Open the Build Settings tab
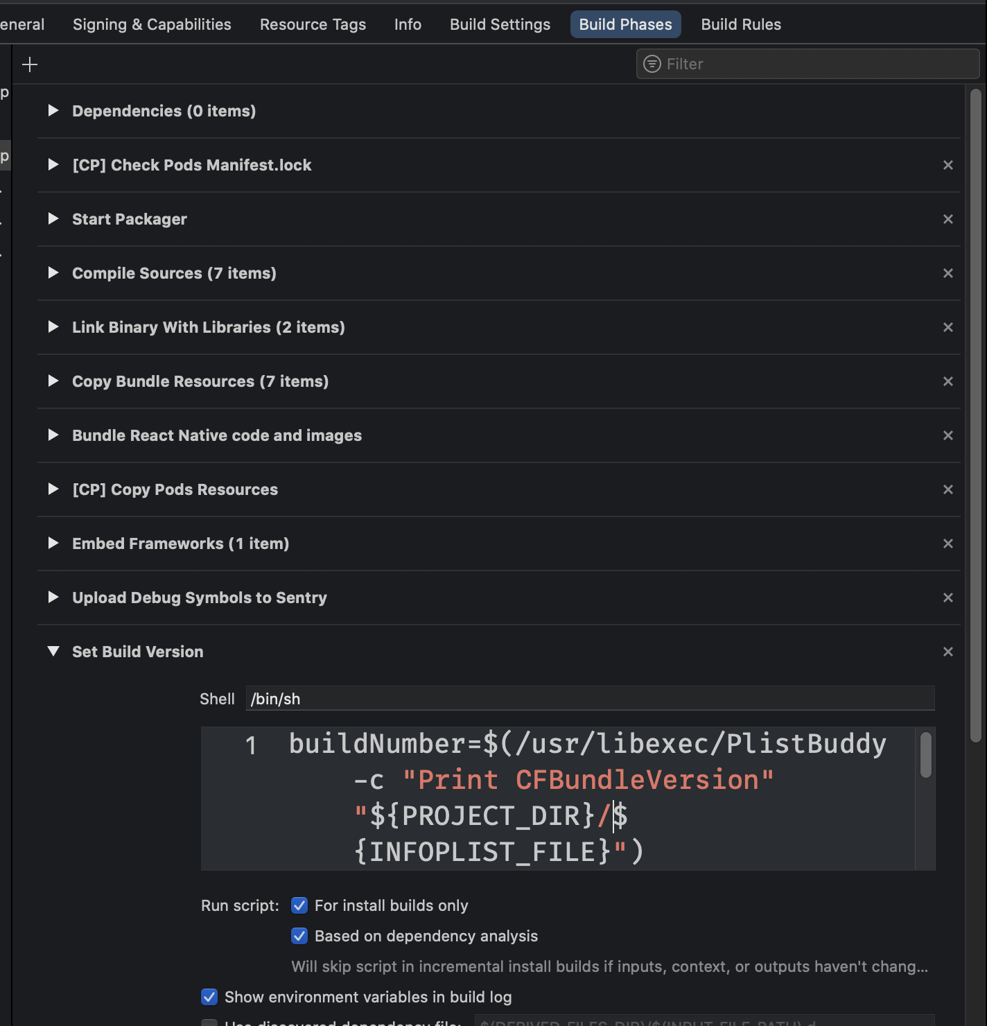987x1026 pixels. [x=500, y=24]
